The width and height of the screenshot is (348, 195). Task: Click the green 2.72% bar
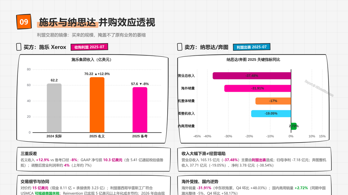tap(294, 126)
